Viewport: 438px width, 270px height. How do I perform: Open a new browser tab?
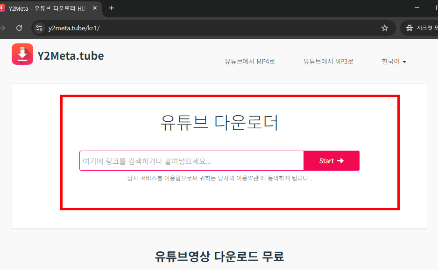tap(111, 8)
